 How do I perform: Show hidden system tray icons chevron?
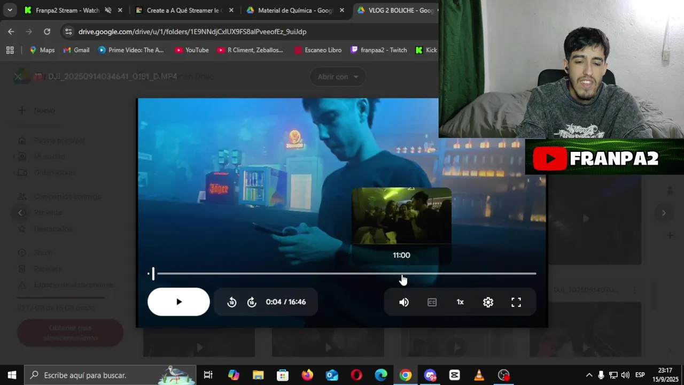[589, 375]
